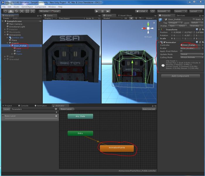The width and height of the screenshot is (205, 176).
Task: Click the red X axis of scene gizmo
Action: pos(144,28)
